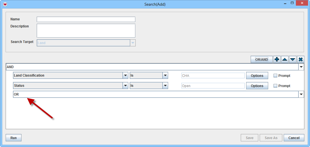Click the move up arrow icon
310x147 pixels.
pyautogui.click(x=285, y=59)
